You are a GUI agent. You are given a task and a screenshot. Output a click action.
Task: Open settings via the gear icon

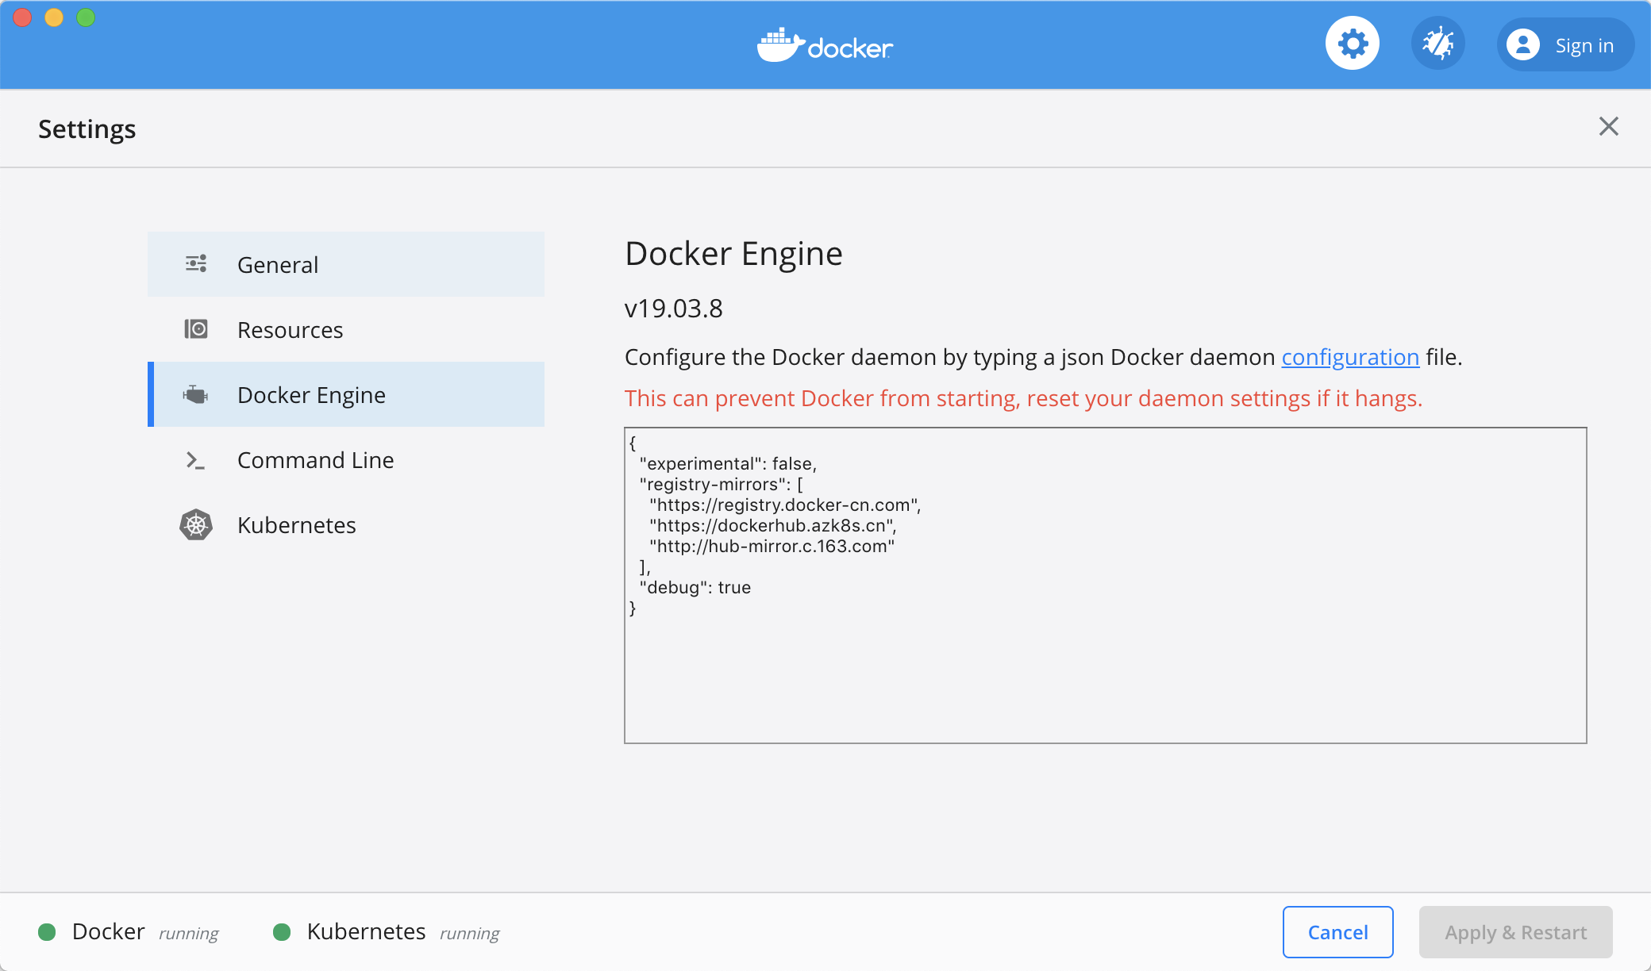coord(1353,44)
